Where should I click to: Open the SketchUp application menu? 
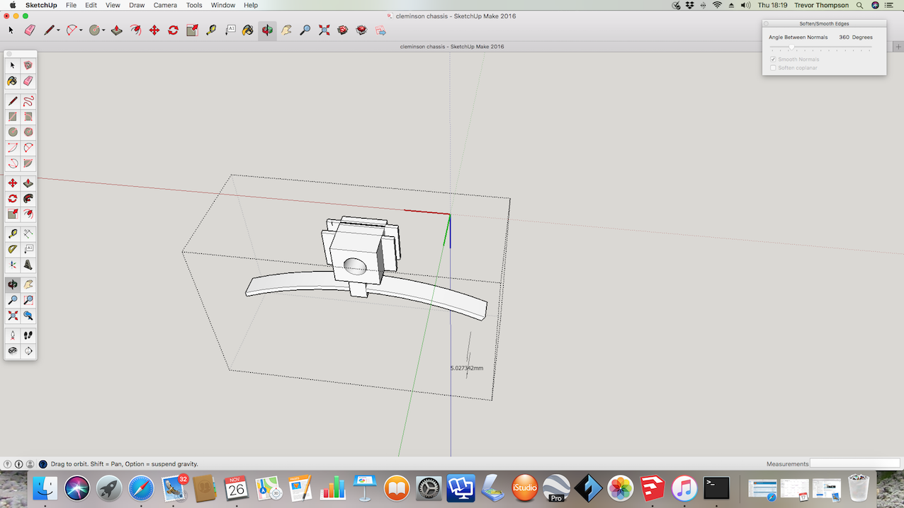point(41,5)
